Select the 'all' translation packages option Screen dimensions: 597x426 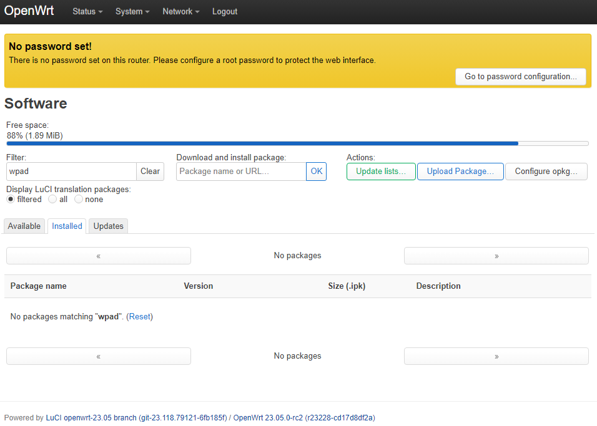52,199
